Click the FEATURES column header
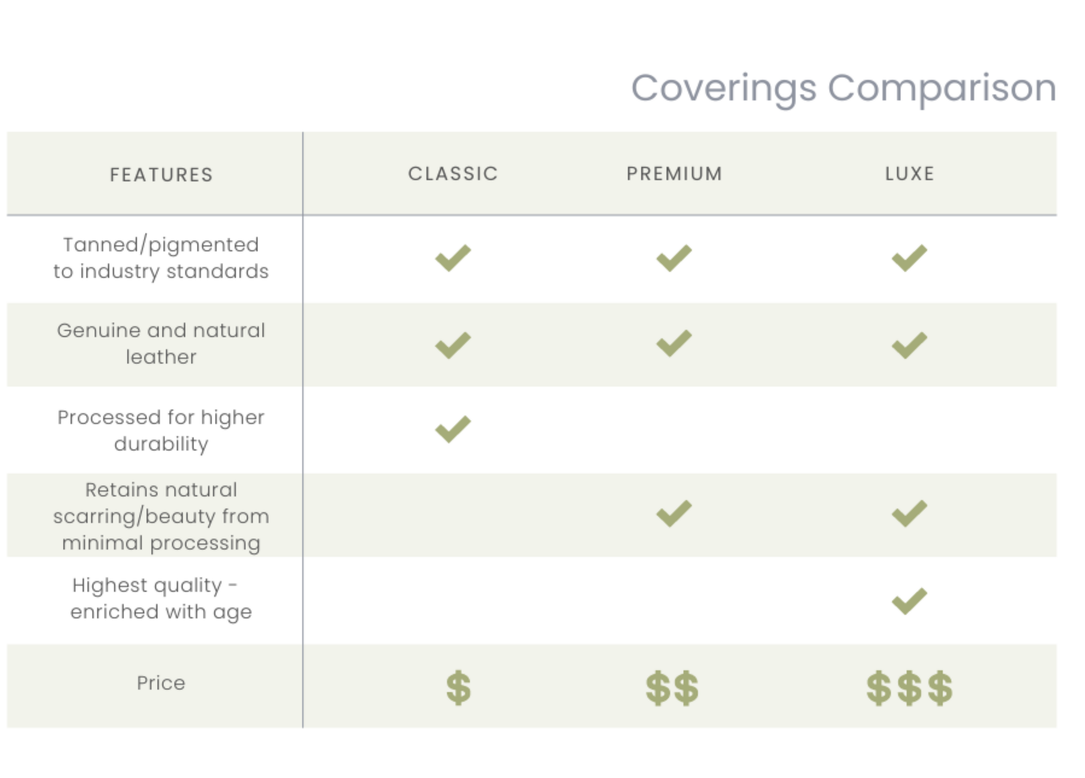 point(161,175)
